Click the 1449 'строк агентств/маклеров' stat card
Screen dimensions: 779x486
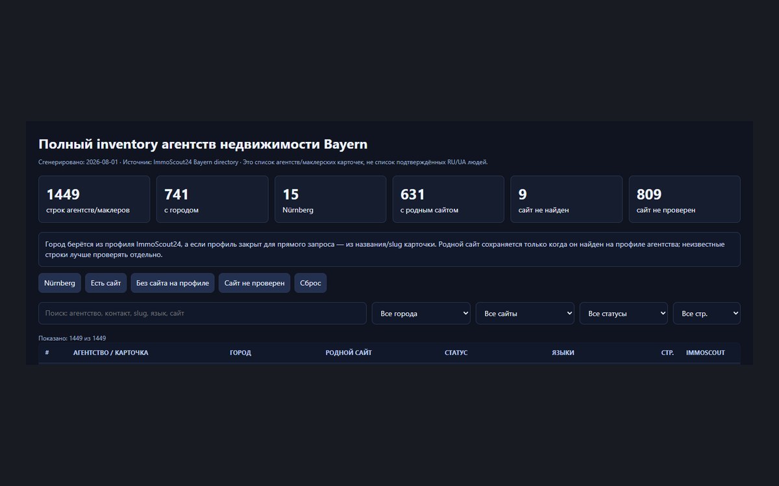point(94,200)
